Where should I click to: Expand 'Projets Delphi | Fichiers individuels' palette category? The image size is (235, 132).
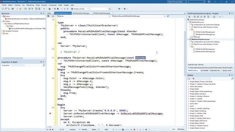tap(188, 82)
